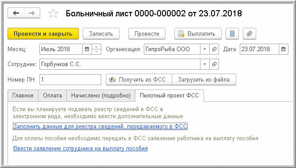Switch to the Оплата tab
The width and height of the screenshot is (296, 168).
(52, 95)
